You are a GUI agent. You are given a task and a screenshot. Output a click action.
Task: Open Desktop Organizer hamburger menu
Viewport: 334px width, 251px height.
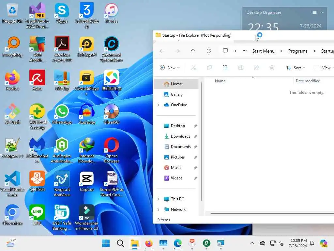(314, 13)
